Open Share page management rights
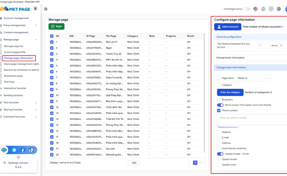Screen dimensions: 287x176 coord(21,64)
